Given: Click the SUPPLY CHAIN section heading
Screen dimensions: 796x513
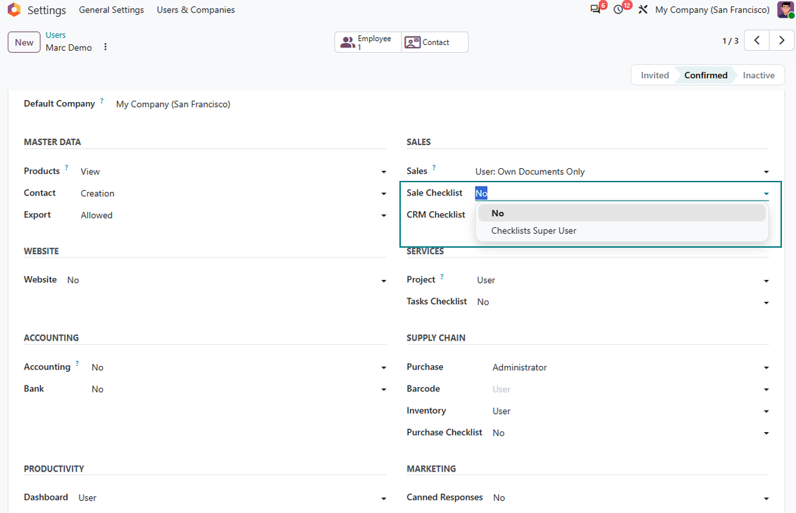Looking at the screenshot, I should coord(435,338).
